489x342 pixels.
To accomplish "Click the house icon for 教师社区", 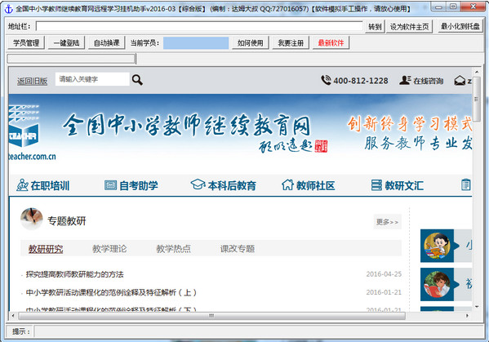I will click(x=287, y=184).
